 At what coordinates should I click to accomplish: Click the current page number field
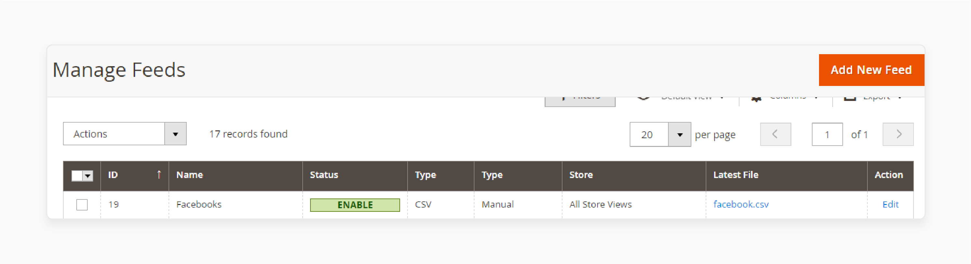coord(827,135)
